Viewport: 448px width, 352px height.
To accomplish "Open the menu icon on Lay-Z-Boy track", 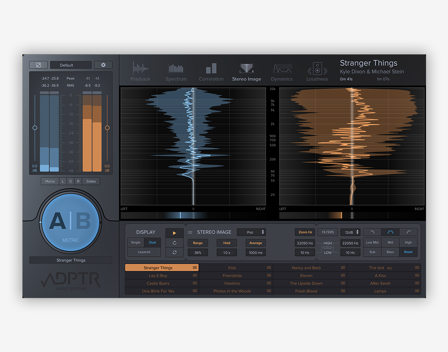I will (195, 275).
